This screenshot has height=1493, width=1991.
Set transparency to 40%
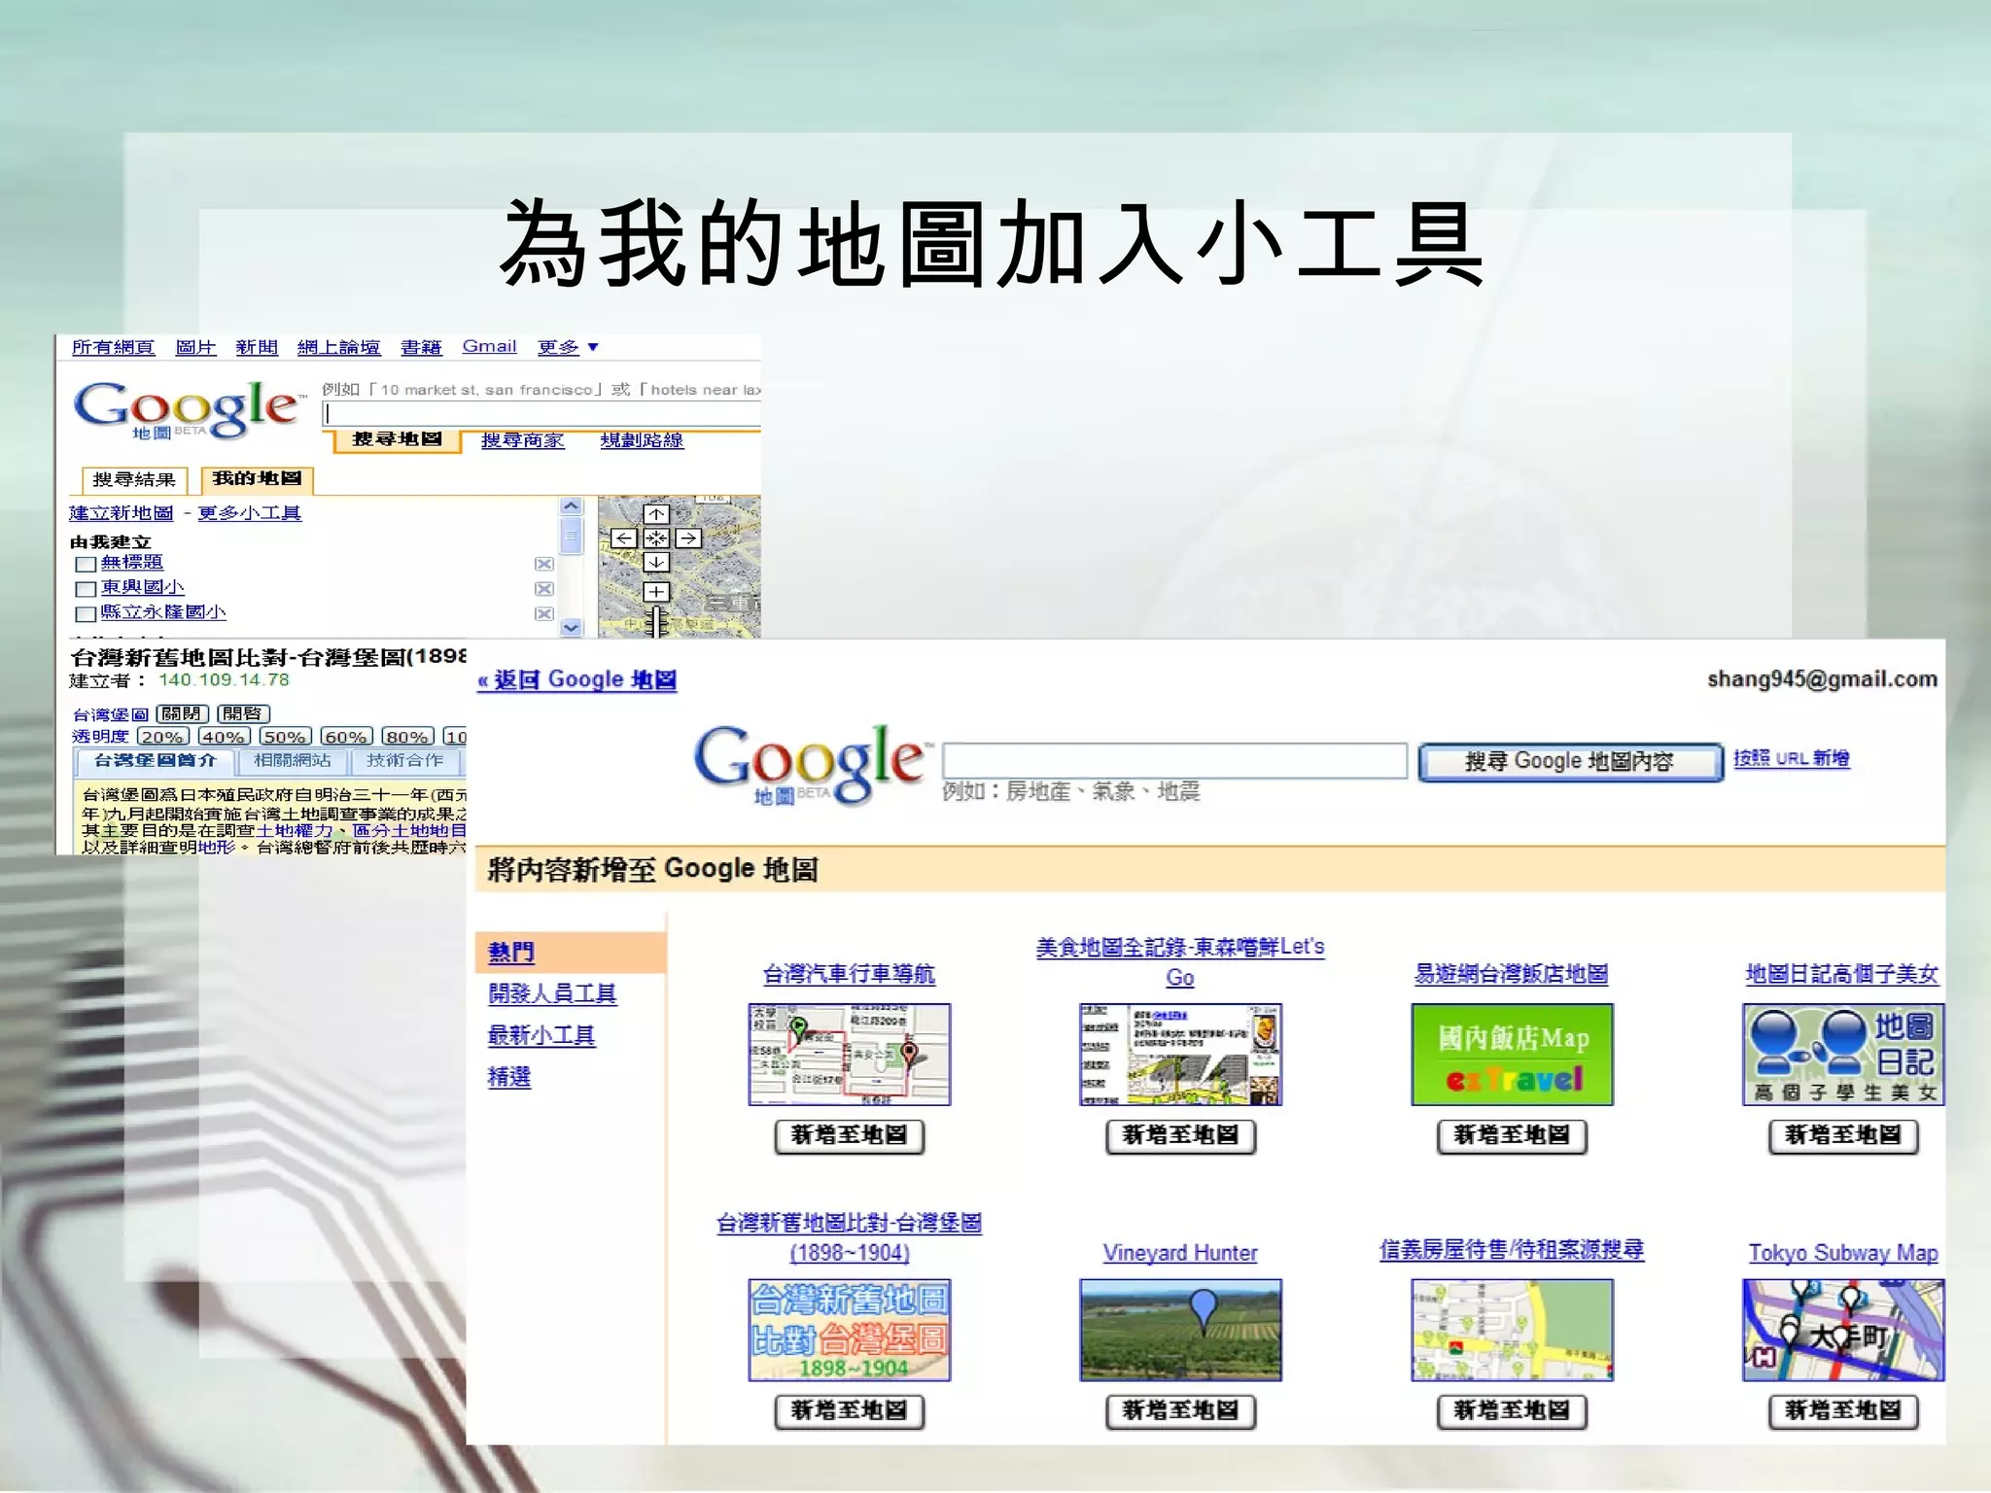tap(224, 737)
